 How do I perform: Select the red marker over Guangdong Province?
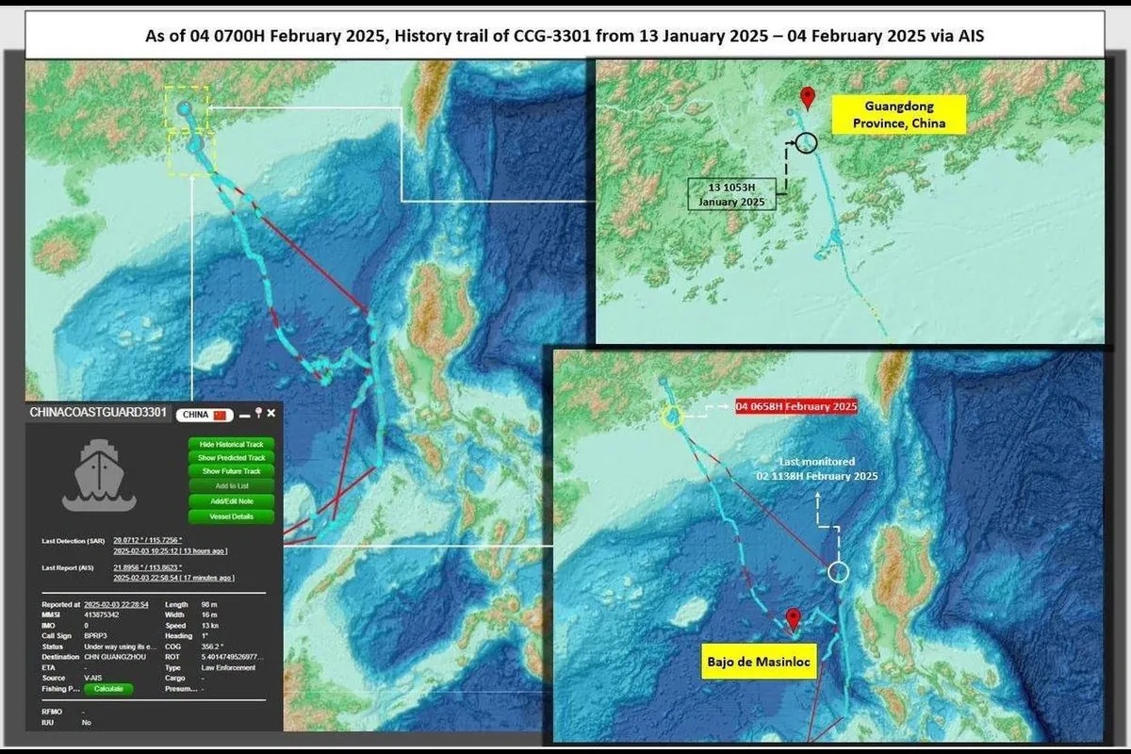click(809, 97)
